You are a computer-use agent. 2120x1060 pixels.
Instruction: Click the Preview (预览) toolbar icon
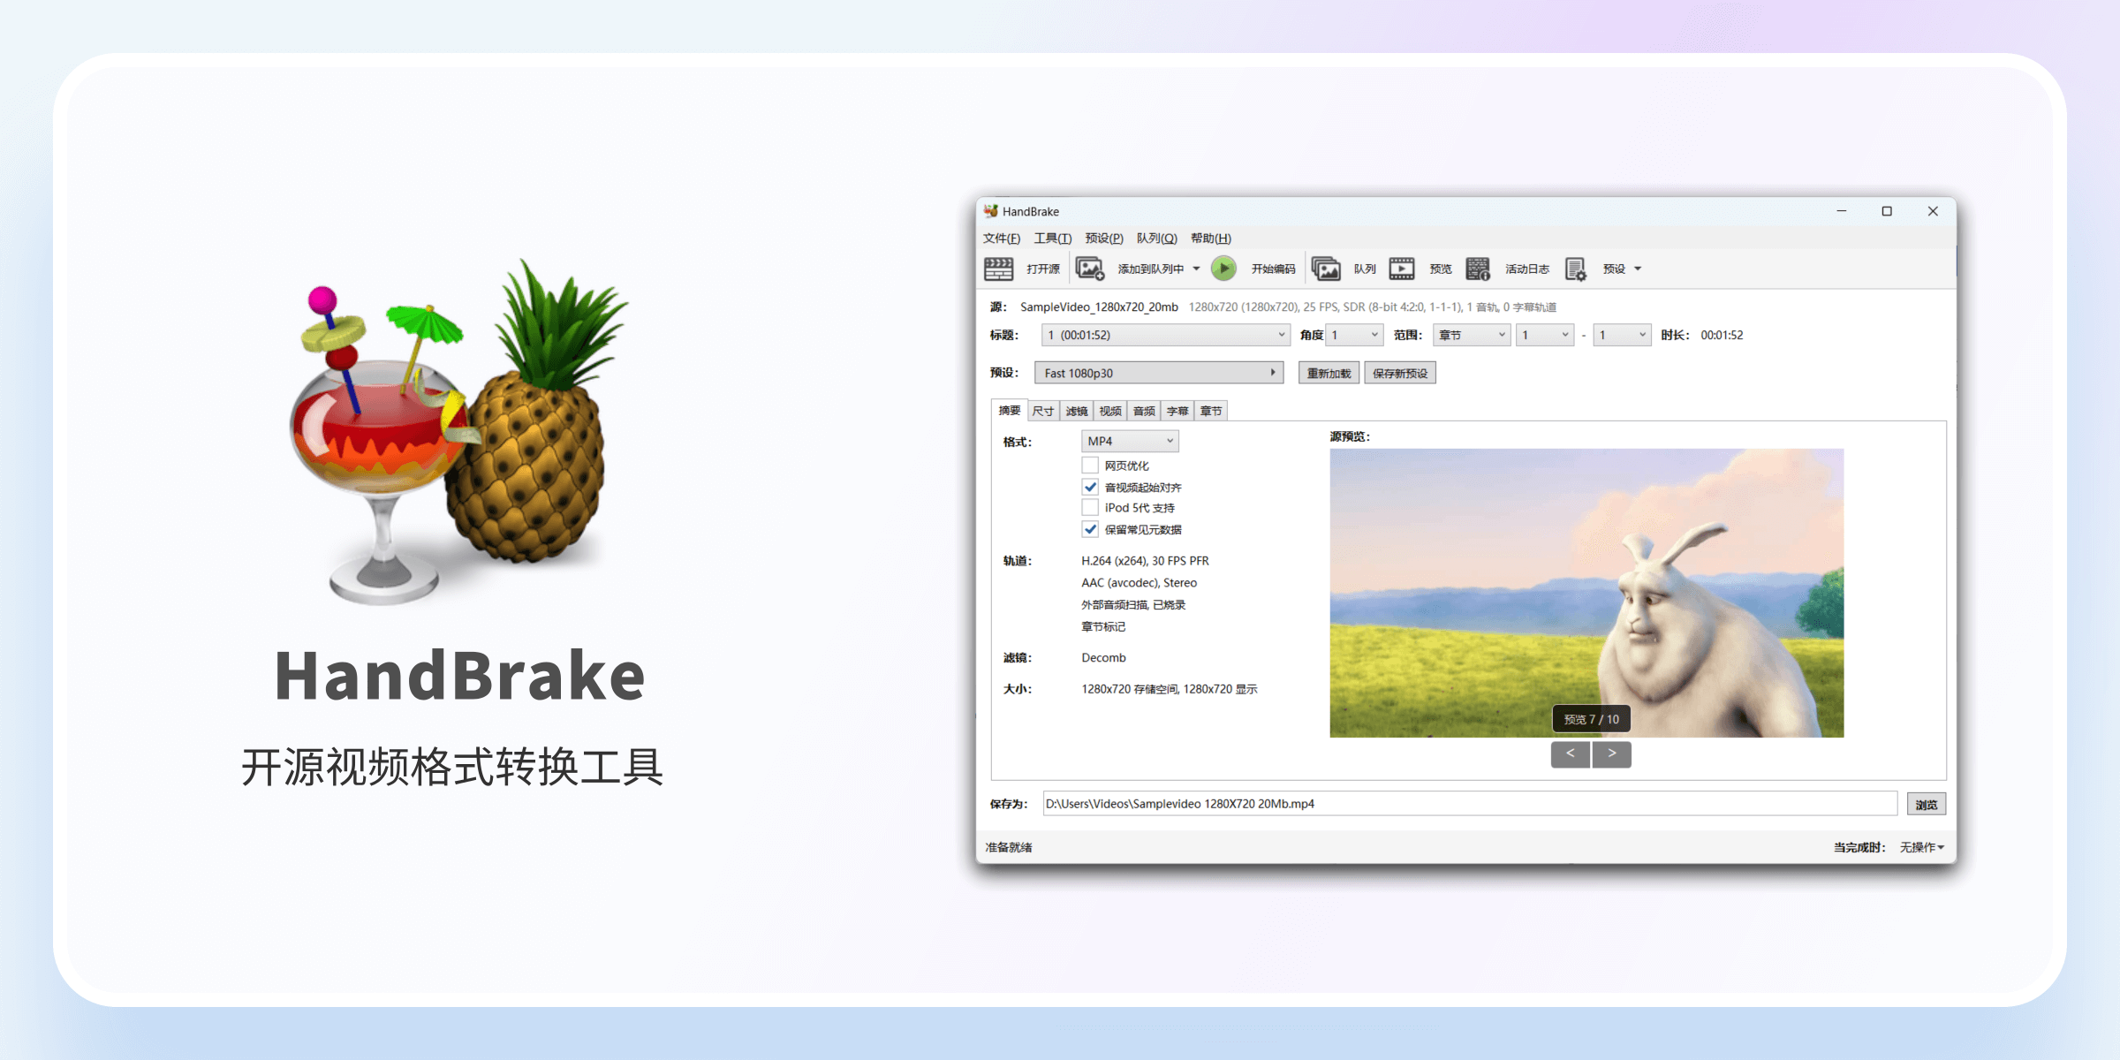[x=1402, y=269]
